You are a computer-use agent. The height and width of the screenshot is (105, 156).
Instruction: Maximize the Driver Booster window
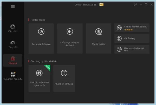point(146,4)
